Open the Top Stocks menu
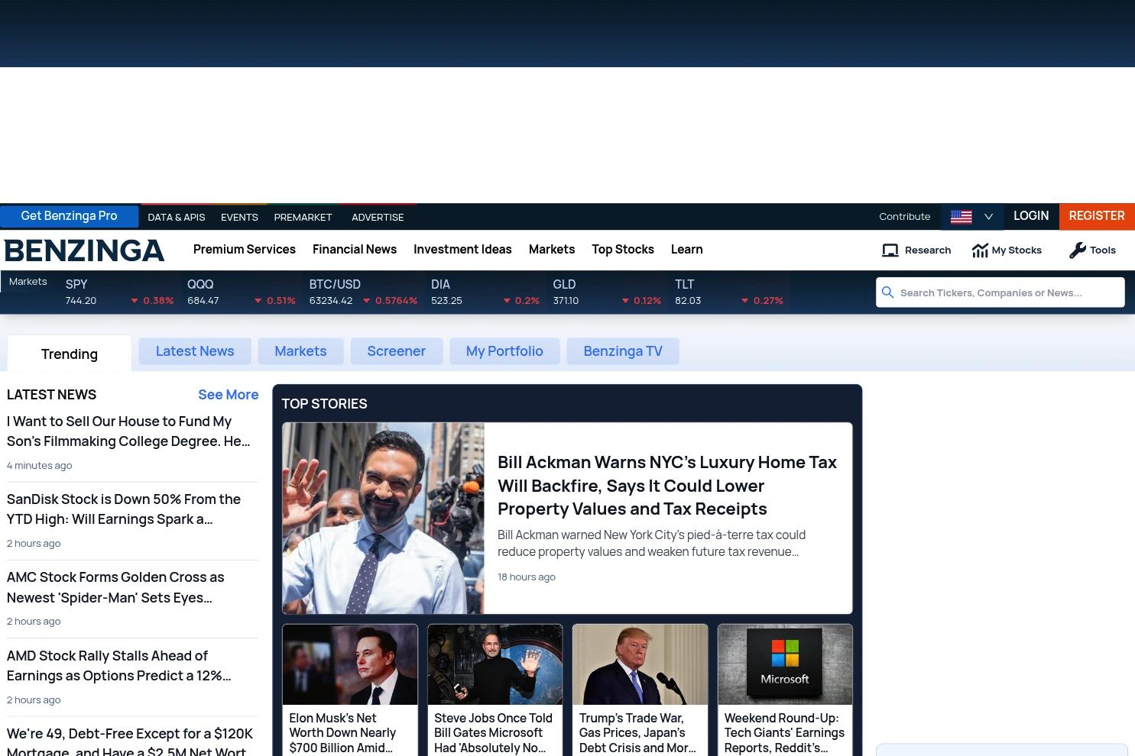The height and width of the screenshot is (756, 1135). (623, 249)
